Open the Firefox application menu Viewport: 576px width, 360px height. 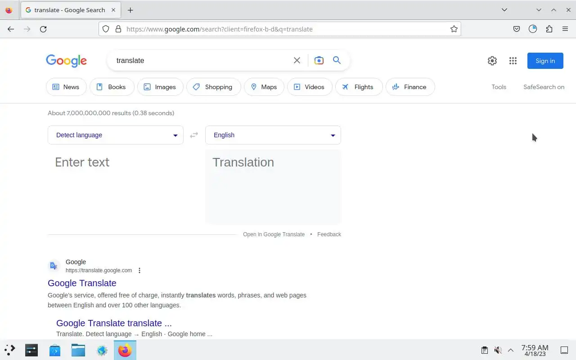565,29
